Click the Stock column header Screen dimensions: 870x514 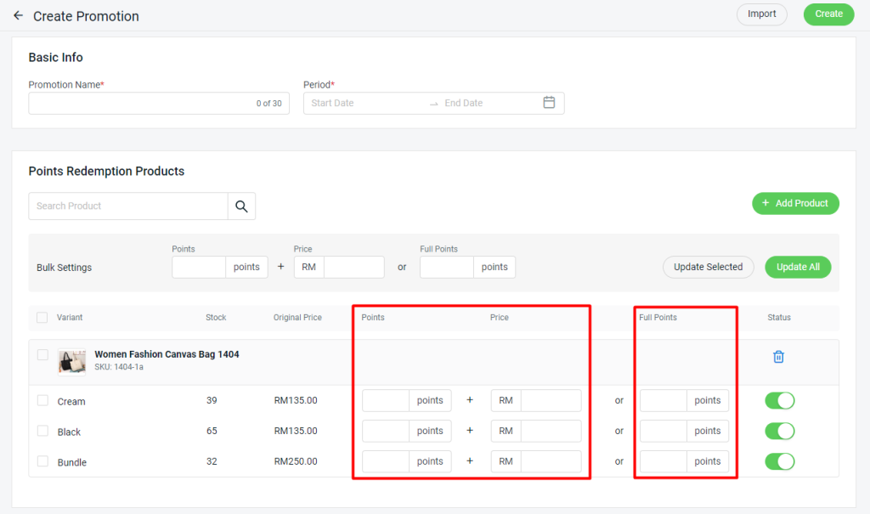216,318
